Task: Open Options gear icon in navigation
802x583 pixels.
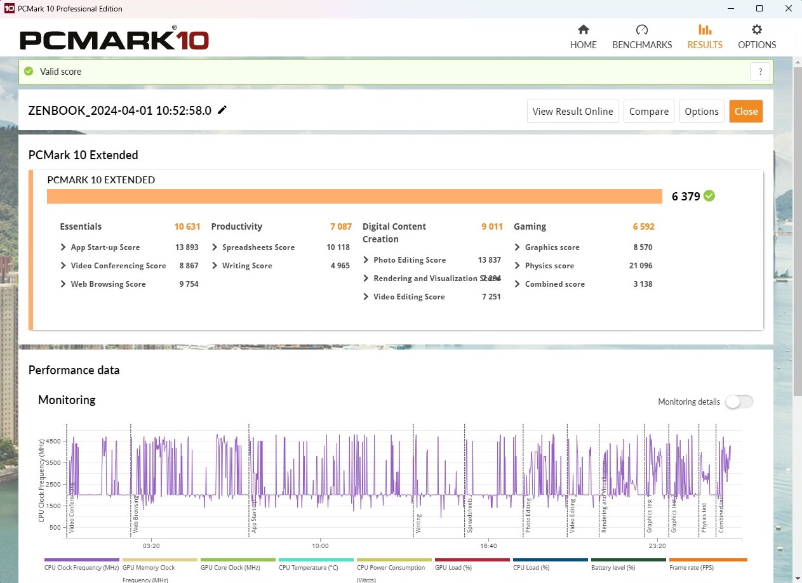Action: click(x=756, y=30)
